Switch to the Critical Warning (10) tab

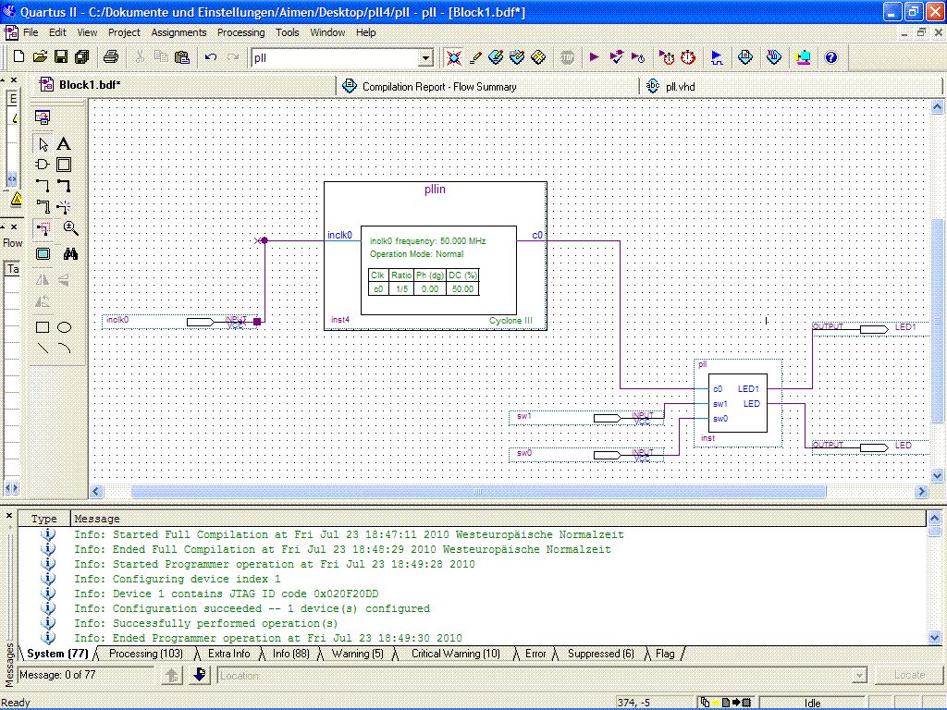pos(455,654)
